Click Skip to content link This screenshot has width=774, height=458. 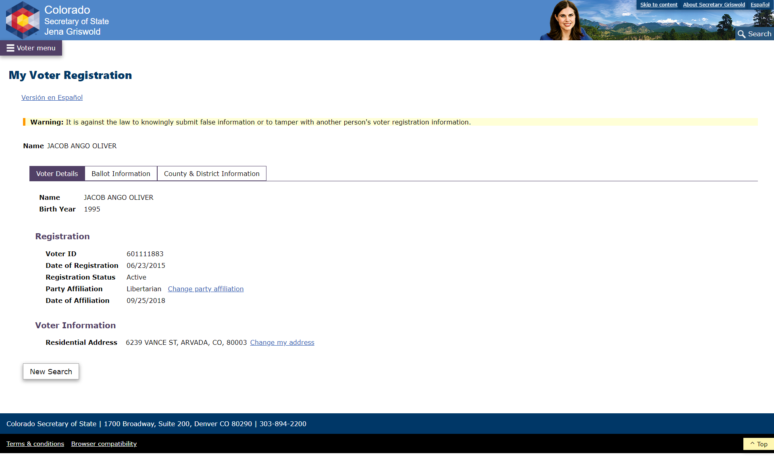point(659,5)
